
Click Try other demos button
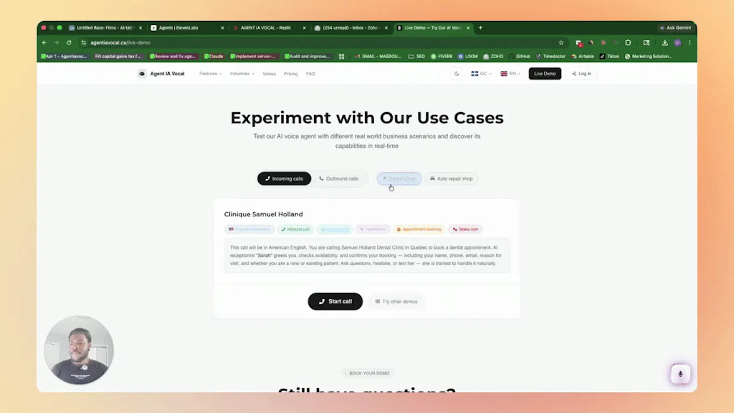pos(396,301)
